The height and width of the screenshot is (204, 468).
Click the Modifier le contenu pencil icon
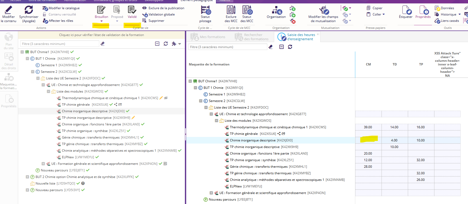[8, 10]
